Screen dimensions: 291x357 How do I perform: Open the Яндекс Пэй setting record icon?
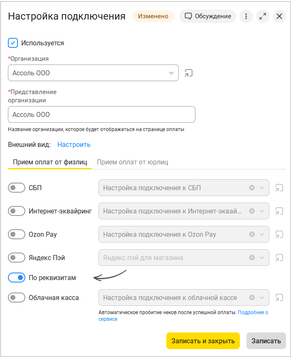[x=279, y=258]
